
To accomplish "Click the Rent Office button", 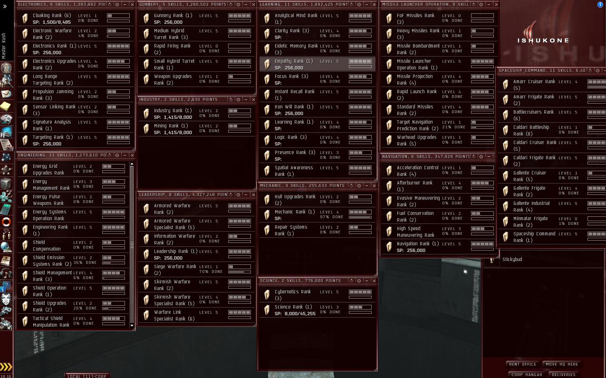I will pos(523,364).
